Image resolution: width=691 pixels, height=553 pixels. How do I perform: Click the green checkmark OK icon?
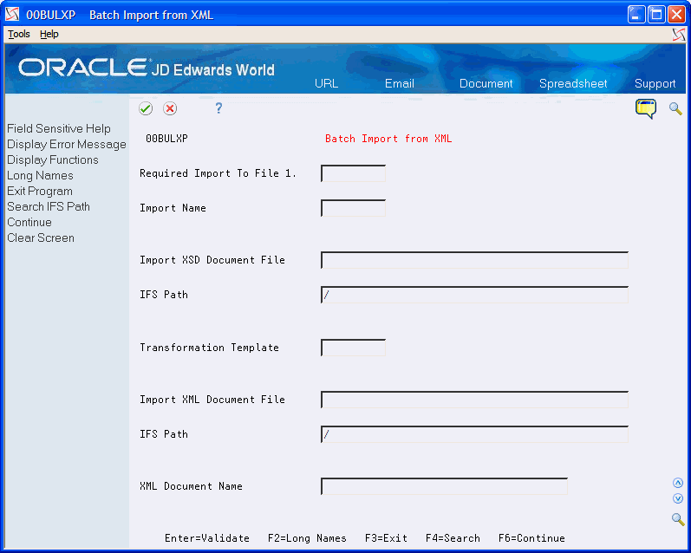146,108
